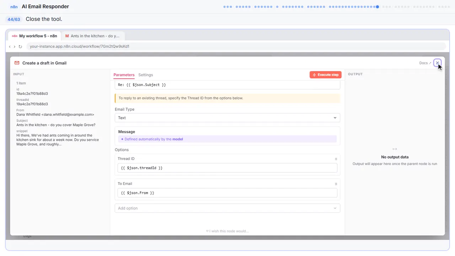Click the value under the threadId label
This screenshot has width=455, height=256.
click(x=32, y=104)
